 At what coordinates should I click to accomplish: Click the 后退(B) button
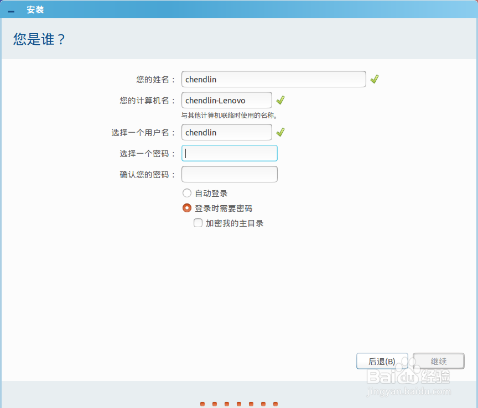(382, 361)
